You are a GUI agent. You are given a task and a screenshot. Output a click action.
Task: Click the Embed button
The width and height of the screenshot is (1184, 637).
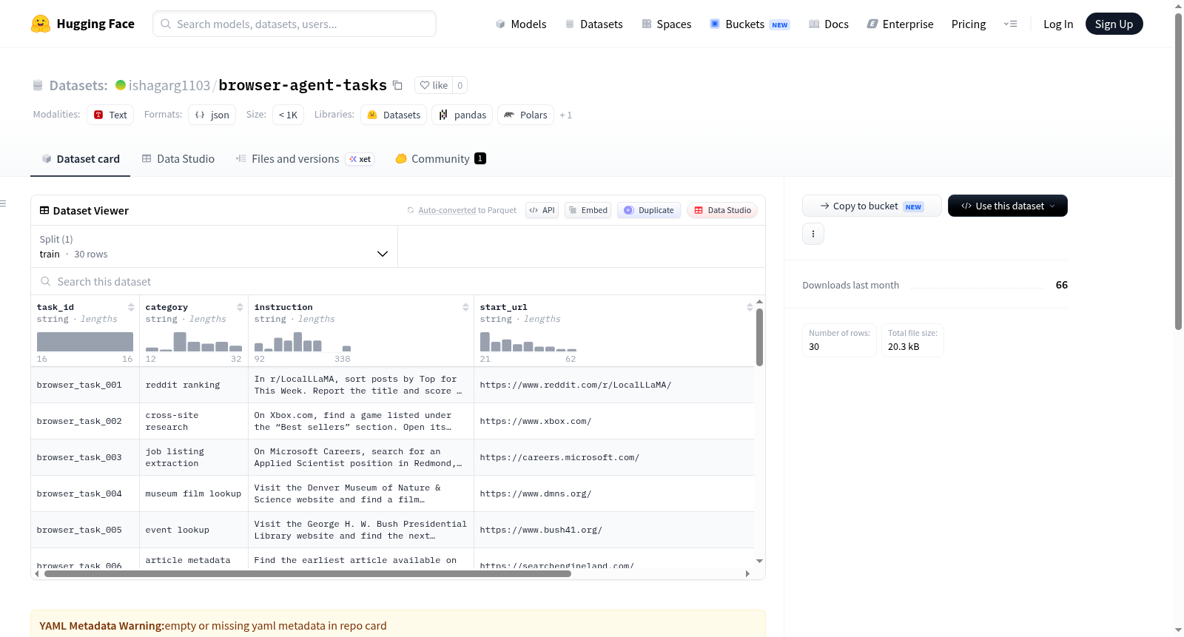[588, 210]
